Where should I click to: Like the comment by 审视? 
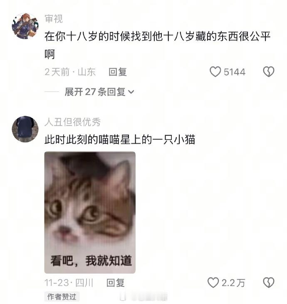(215, 72)
